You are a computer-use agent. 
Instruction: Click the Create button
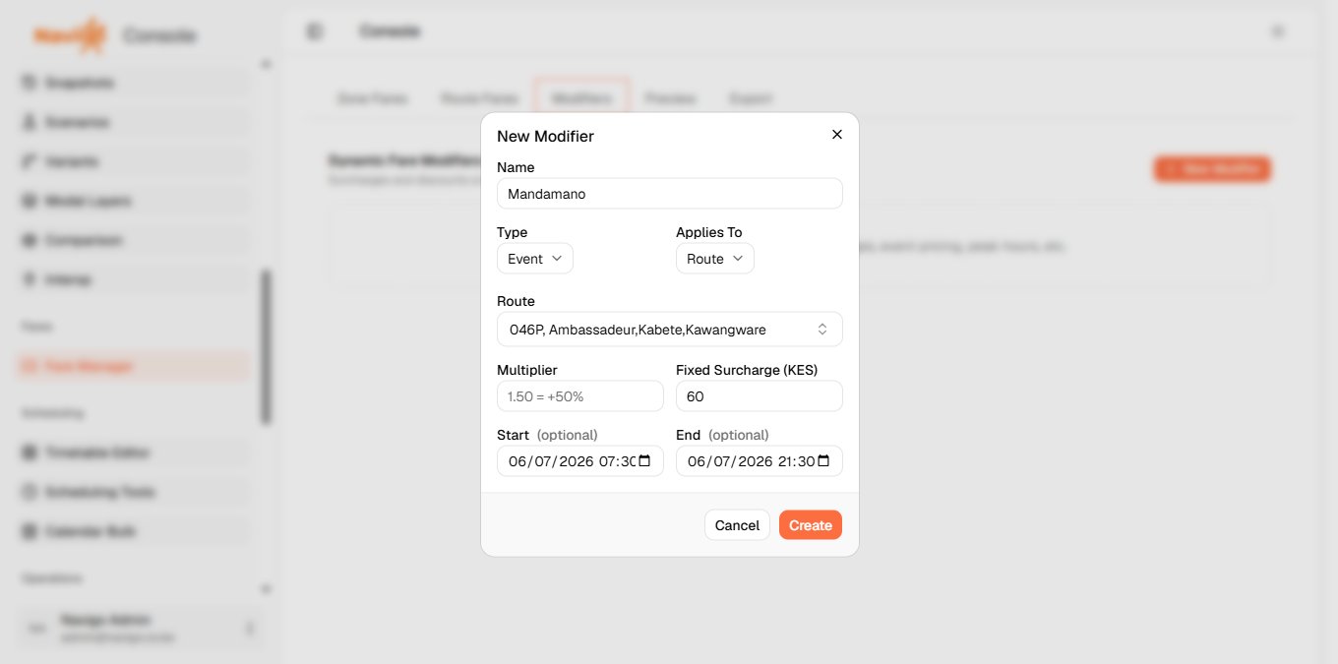tap(811, 525)
